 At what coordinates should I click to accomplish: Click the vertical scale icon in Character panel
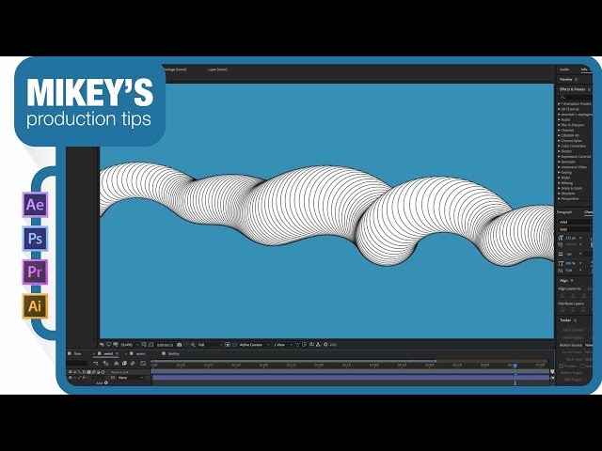coord(561,263)
